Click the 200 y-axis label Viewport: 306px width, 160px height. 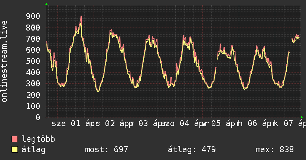tap(33, 95)
